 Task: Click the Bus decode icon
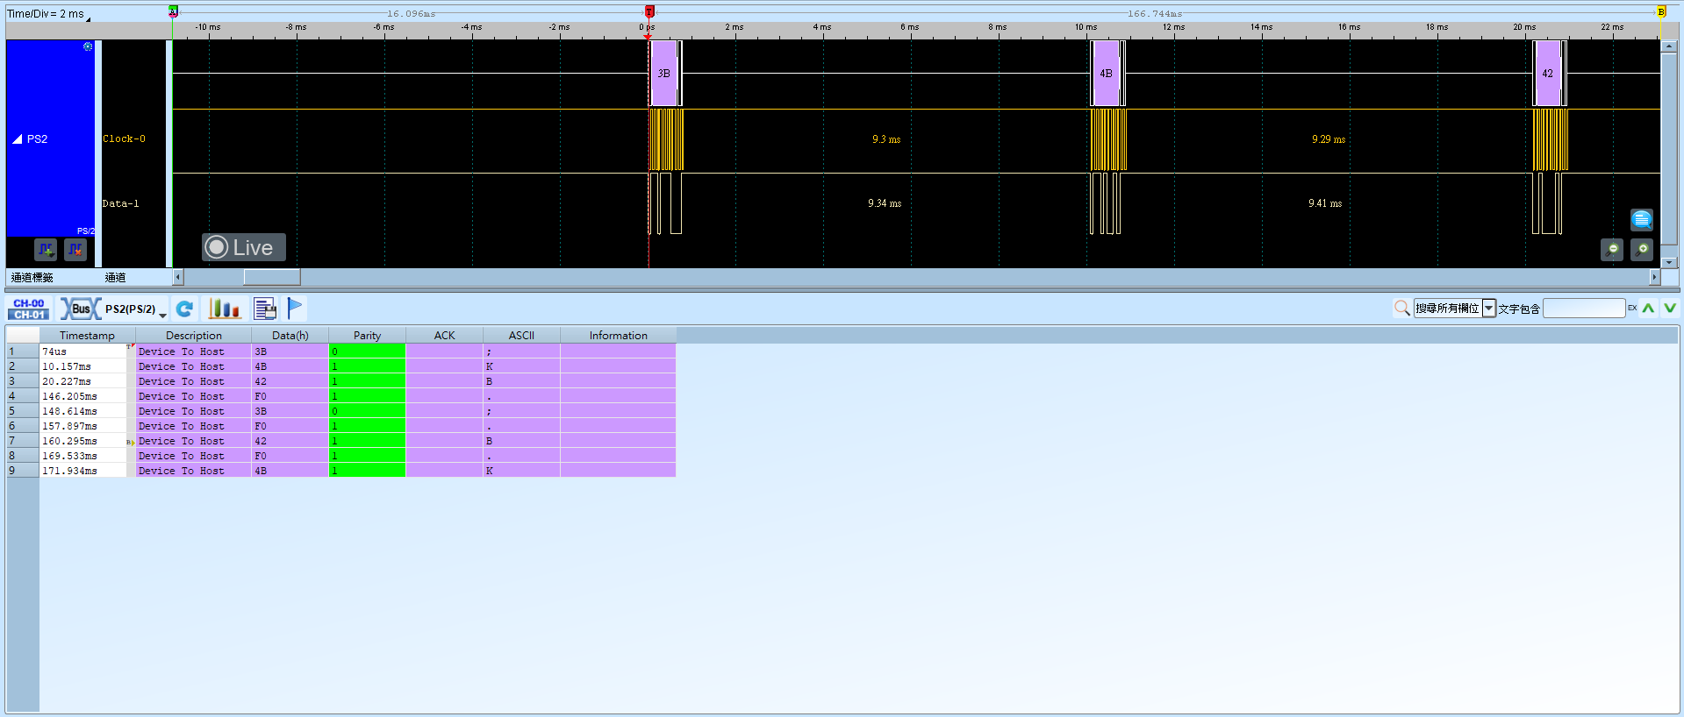[x=80, y=309]
